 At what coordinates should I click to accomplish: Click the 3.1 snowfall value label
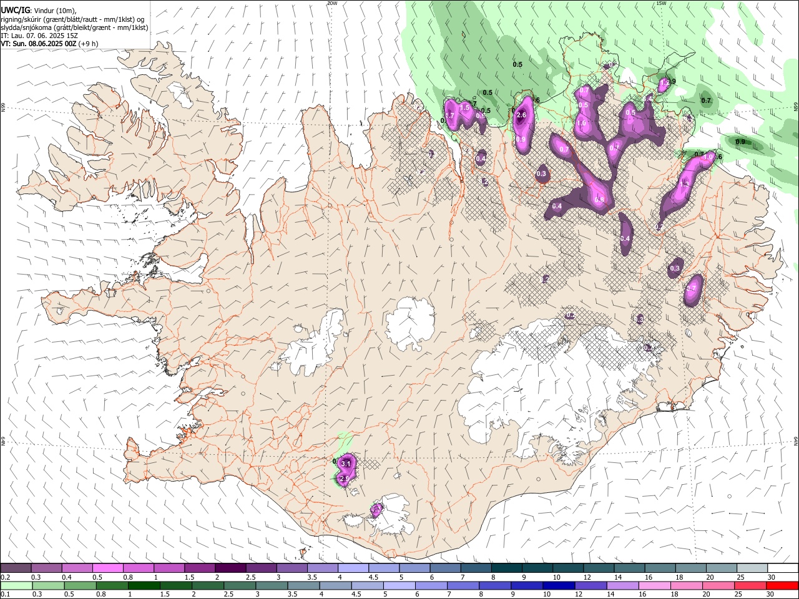point(345,464)
